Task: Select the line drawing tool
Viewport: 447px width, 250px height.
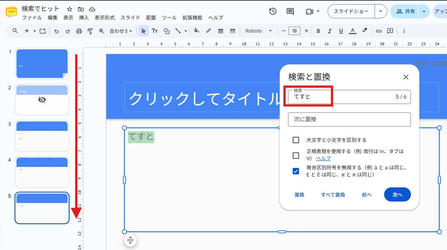Action: [x=178, y=31]
